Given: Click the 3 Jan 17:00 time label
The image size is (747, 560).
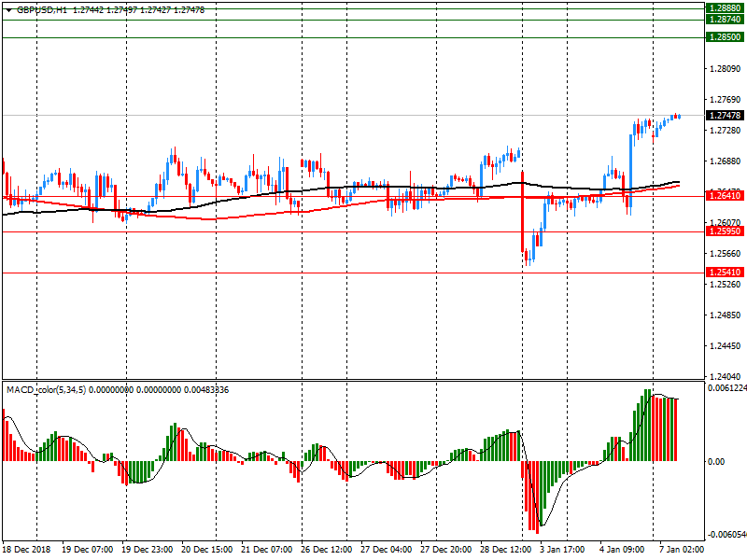Looking at the screenshot, I should [563, 550].
